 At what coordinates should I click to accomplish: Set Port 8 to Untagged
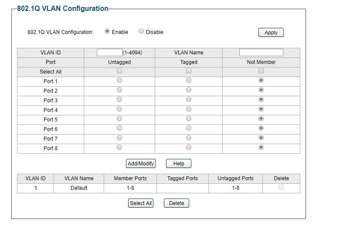[119, 148]
